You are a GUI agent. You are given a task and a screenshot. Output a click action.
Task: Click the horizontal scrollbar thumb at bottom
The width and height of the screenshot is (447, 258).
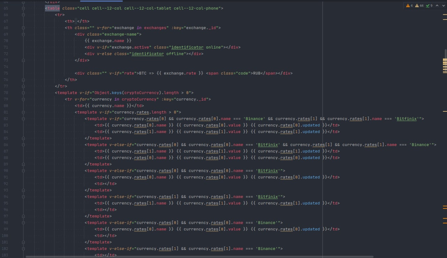(x=200, y=257)
